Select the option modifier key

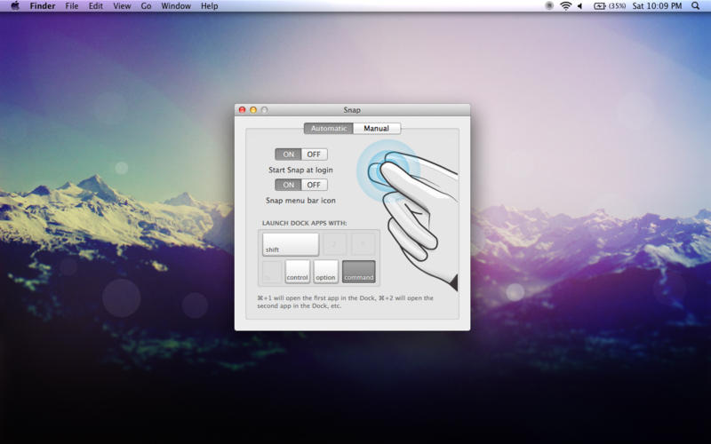(x=325, y=272)
